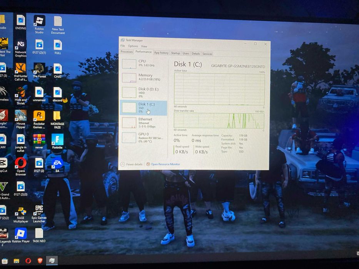Launch House Flipper desktop shortcut
Image resolution: width=359 pixels, height=269 pixels.
pyautogui.click(x=21, y=119)
